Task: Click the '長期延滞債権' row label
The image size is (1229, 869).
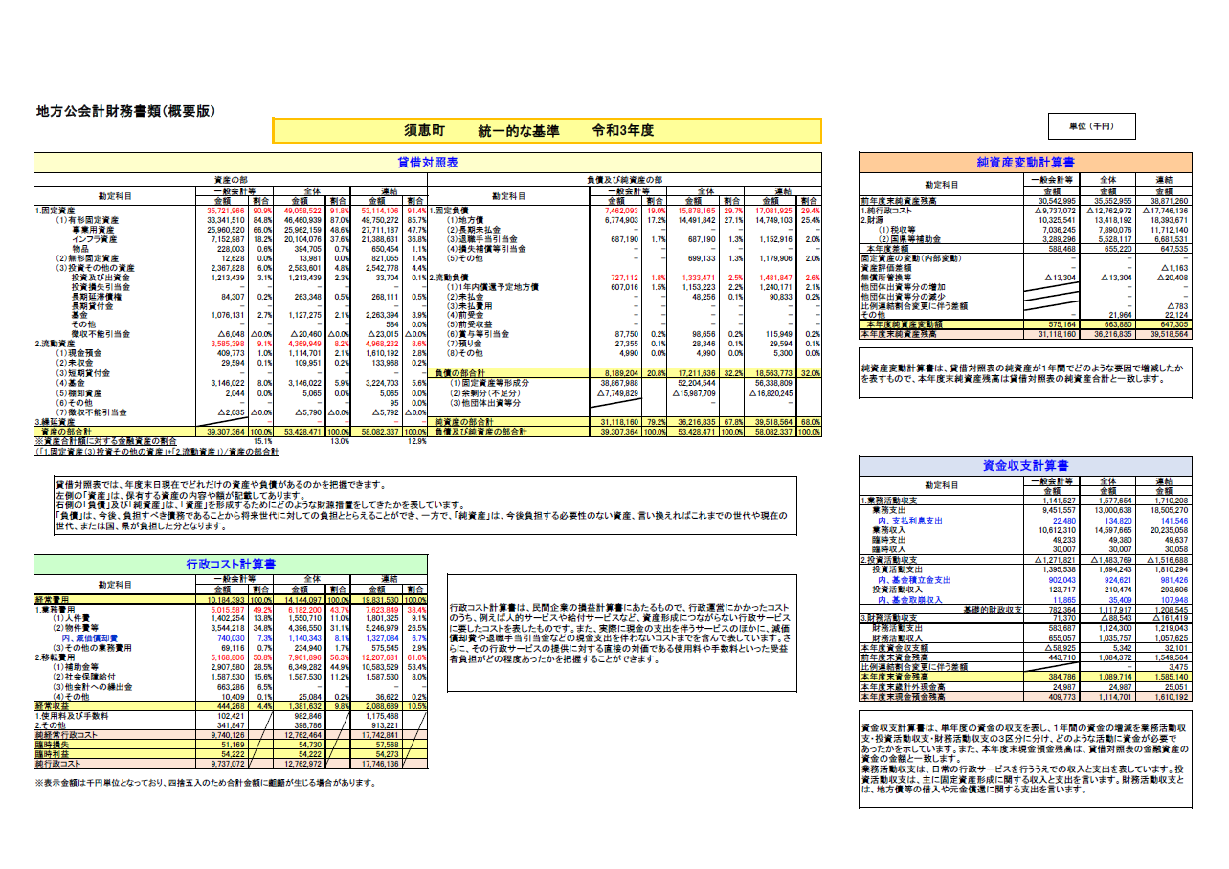Action: pos(96,297)
